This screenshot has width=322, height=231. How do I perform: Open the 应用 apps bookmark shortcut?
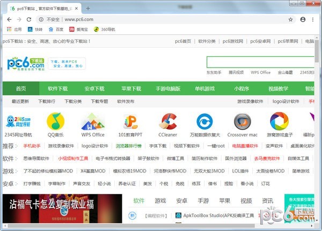click(x=14, y=29)
